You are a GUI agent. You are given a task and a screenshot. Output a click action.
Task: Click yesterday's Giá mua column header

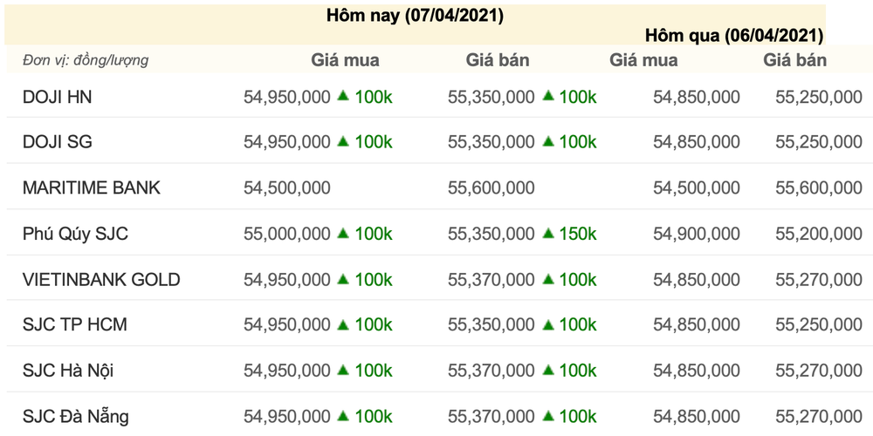[x=643, y=60]
